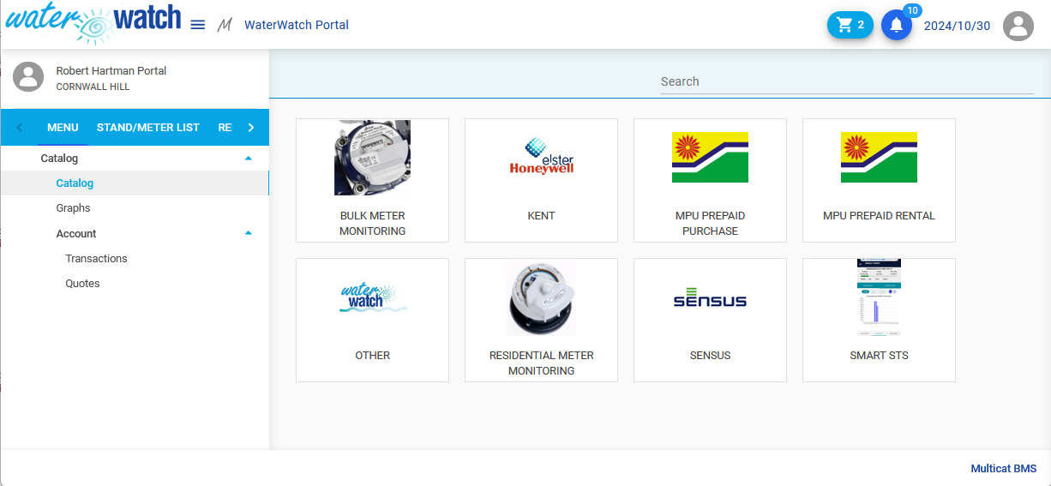
Task: Click the Robert Hartman Portal name
Action: [x=111, y=71]
